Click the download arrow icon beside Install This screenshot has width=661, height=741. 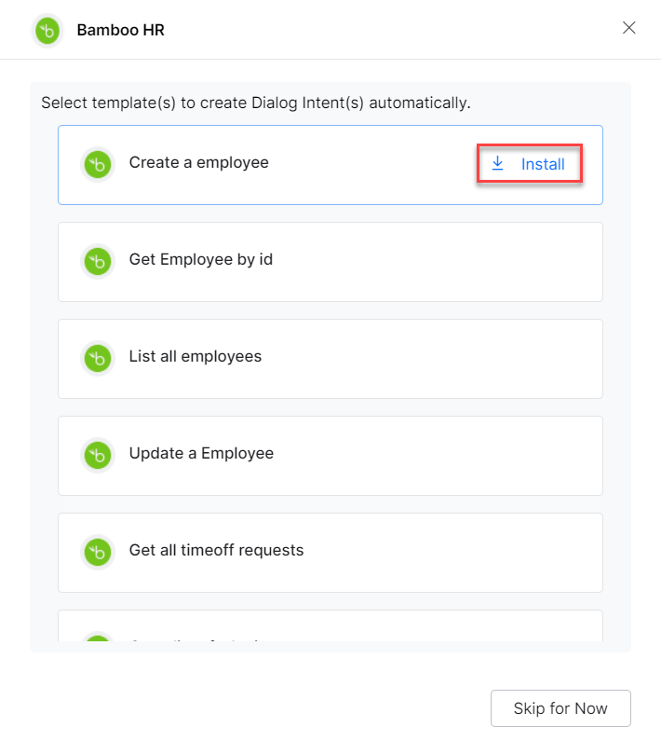click(497, 164)
